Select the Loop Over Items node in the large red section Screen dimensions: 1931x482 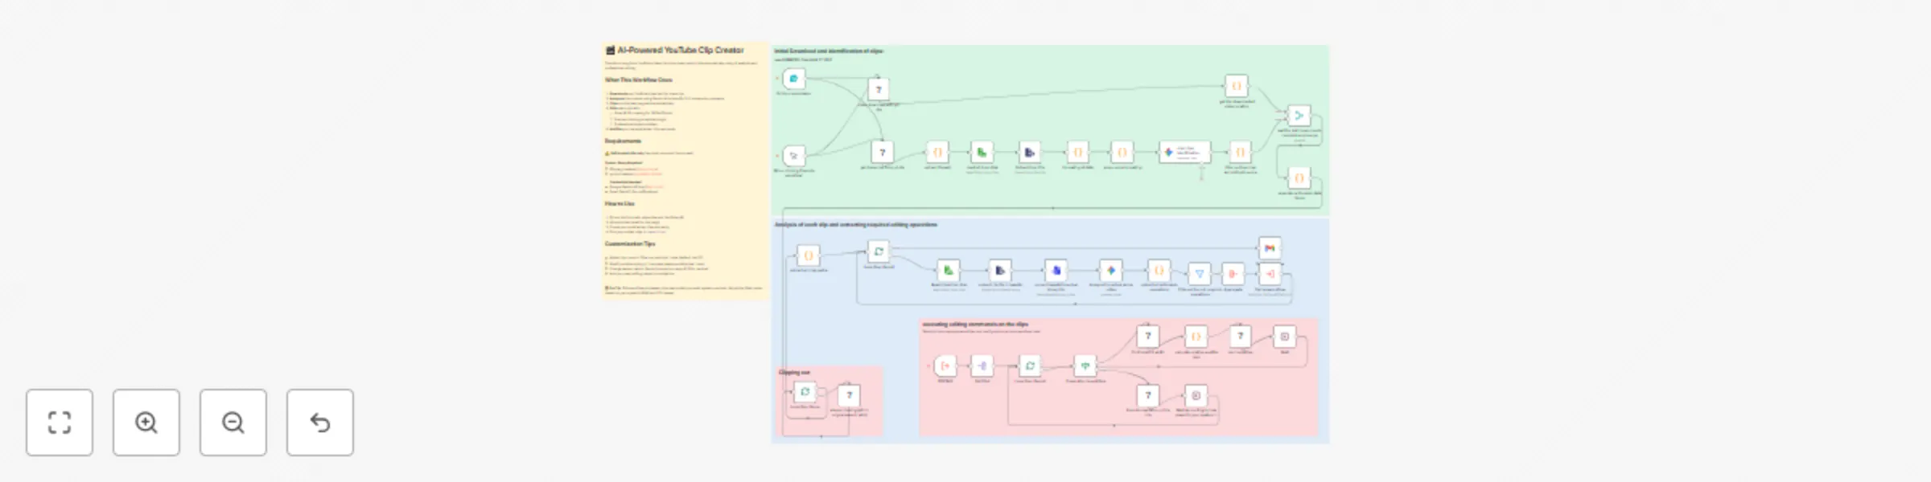(x=1030, y=366)
